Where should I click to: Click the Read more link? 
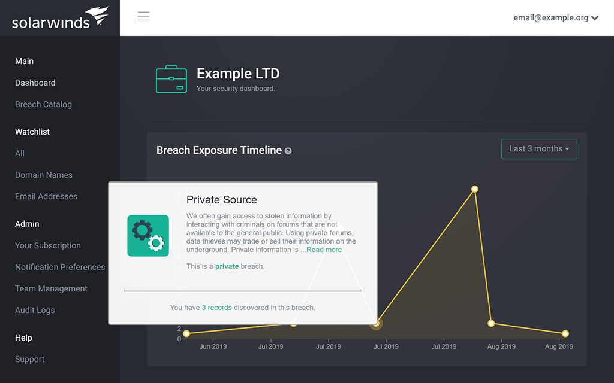(324, 250)
